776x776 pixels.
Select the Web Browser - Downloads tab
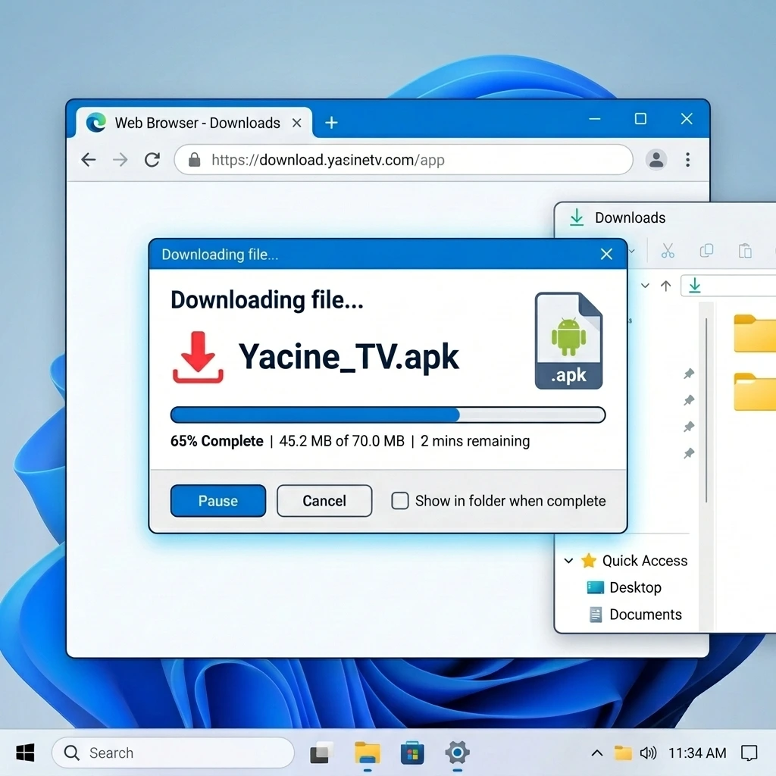point(196,123)
